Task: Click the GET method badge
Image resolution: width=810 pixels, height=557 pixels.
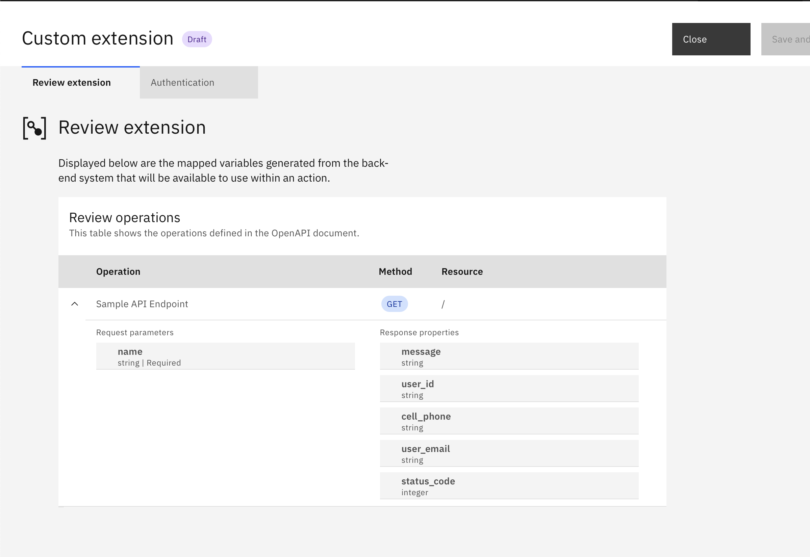Action: click(x=394, y=304)
